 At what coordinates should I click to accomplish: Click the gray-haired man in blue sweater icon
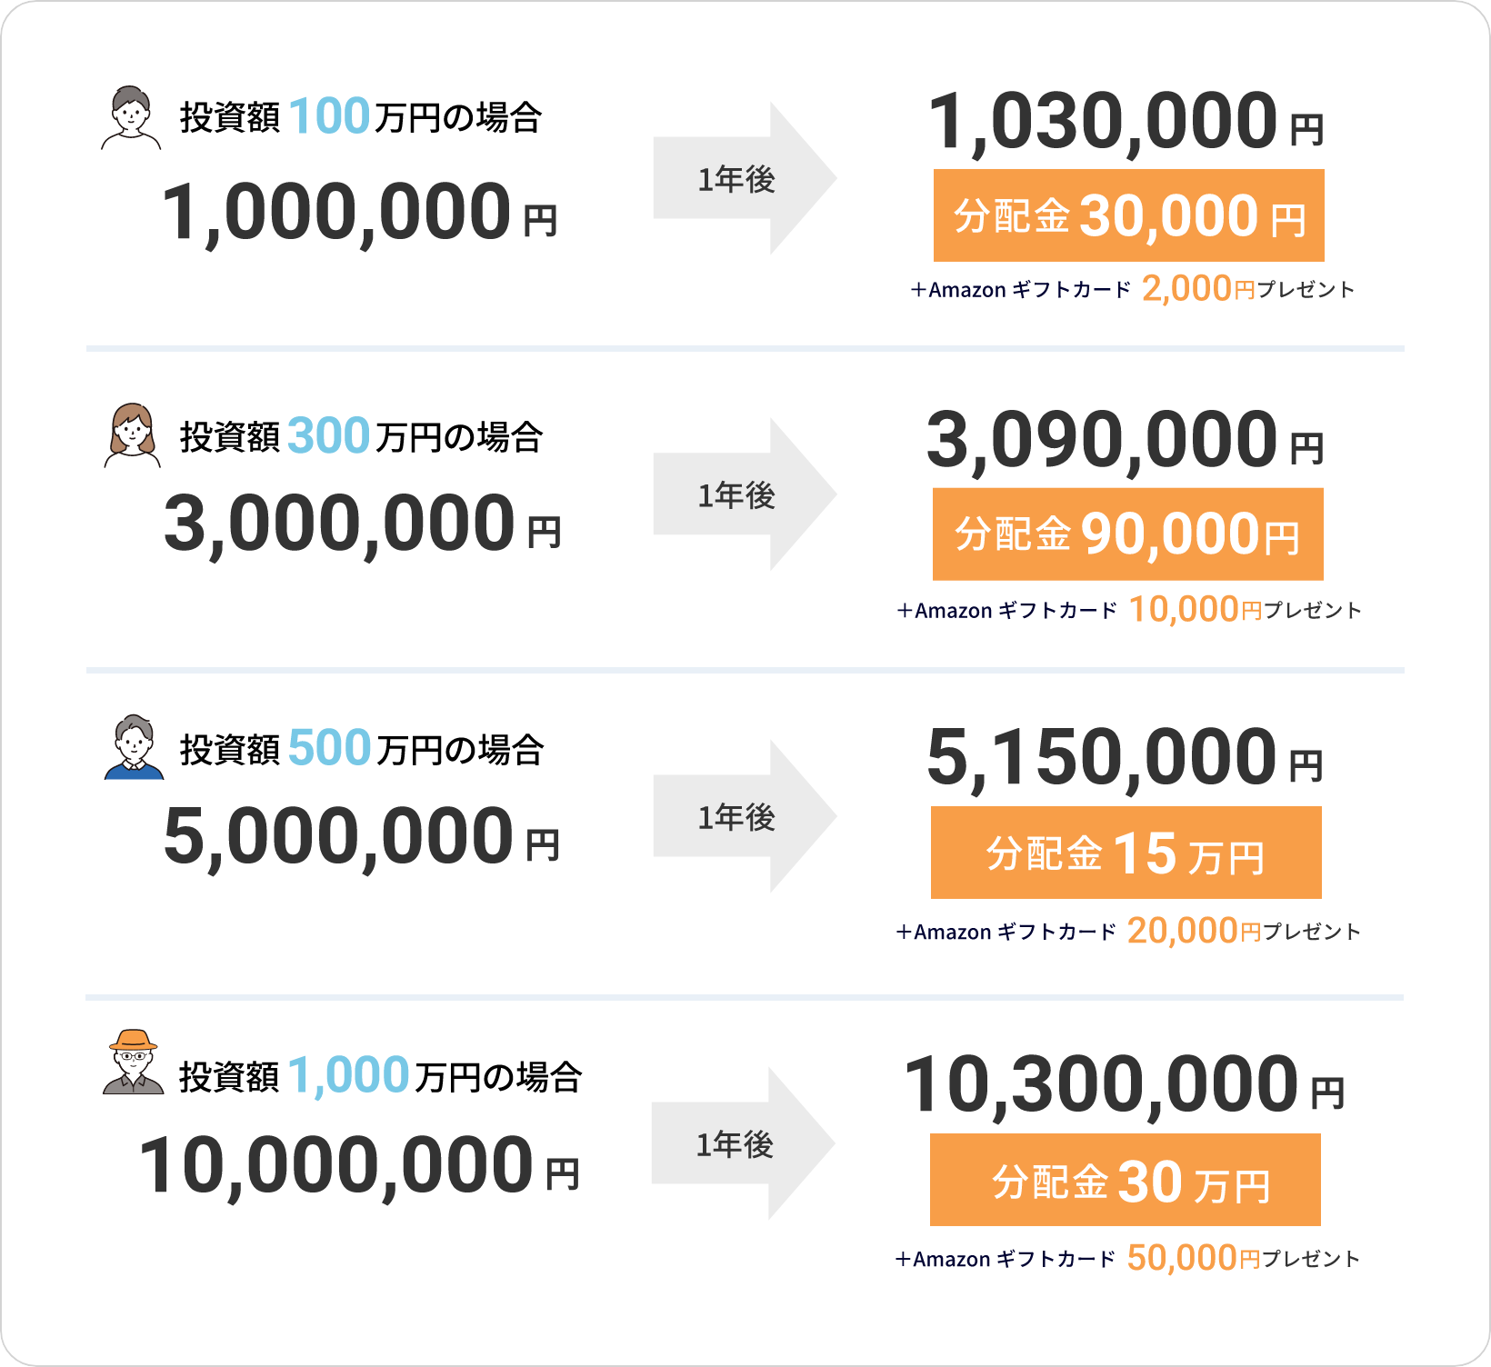(134, 747)
